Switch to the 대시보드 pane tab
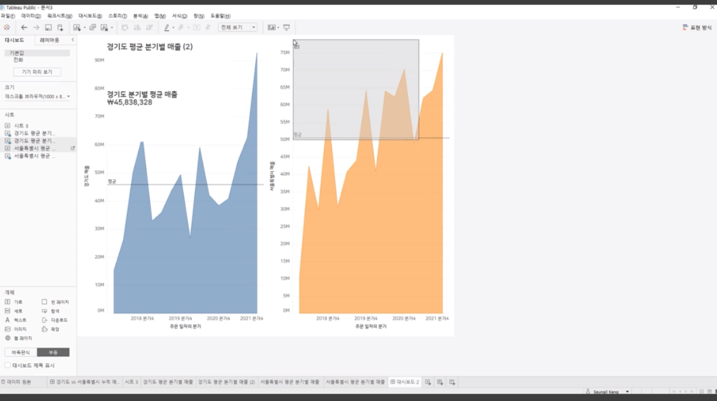The width and height of the screenshot is (717, 401). 15,40
